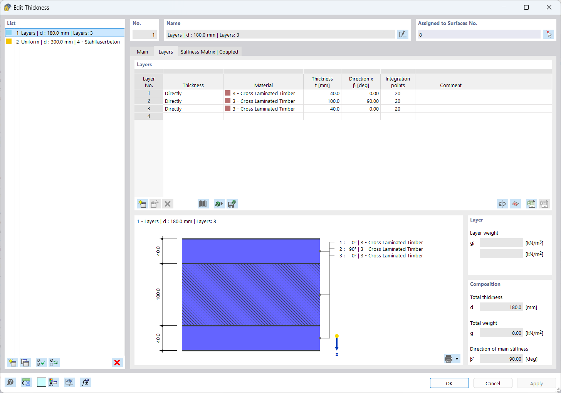Invert the thickness list selection
Viewport: 561px width, 393px height.
(x=54, y=362)
